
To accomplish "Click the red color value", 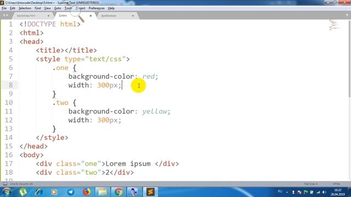I will pyautogui.click(x=148, y=77).
